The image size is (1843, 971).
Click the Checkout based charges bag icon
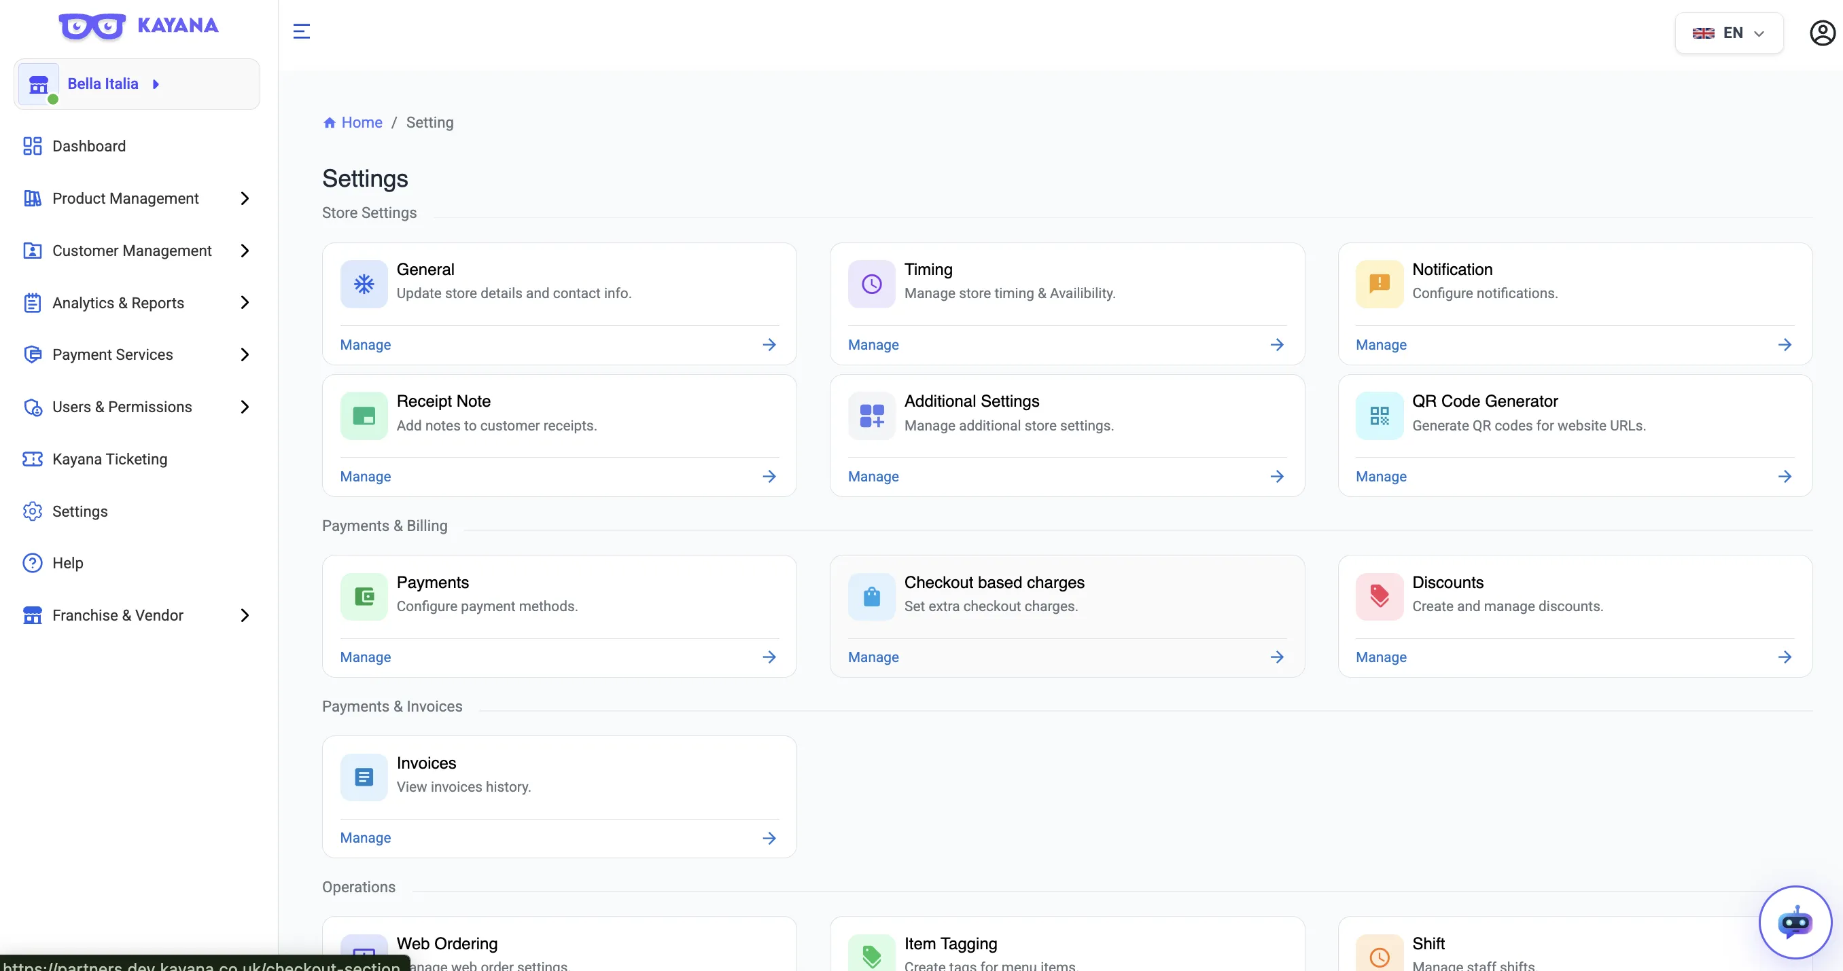[871, 596]
